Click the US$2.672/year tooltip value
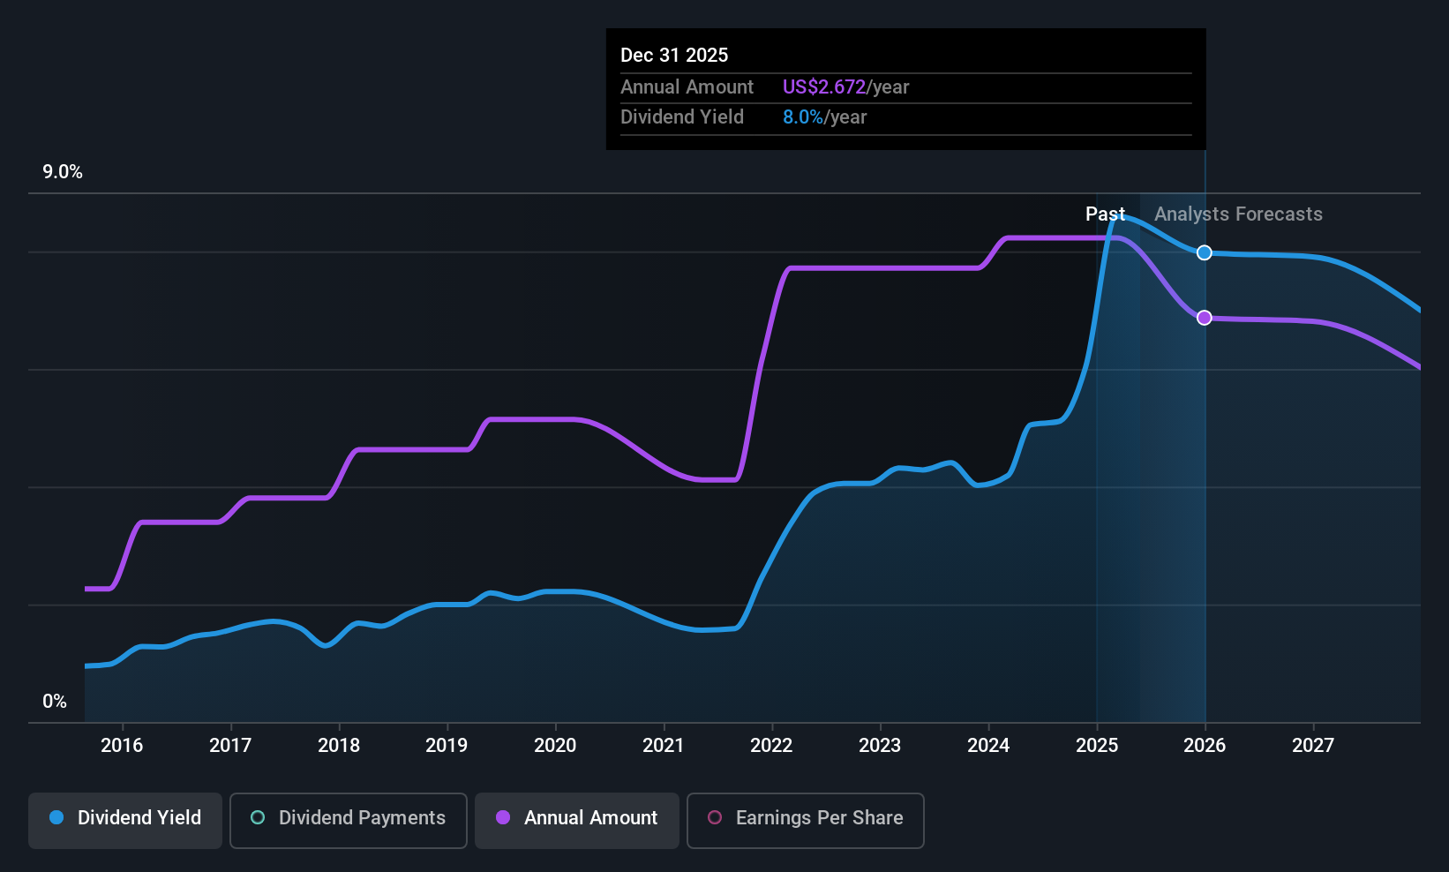This screenshot has height=872, width=1449. click(x=845, y=87)
